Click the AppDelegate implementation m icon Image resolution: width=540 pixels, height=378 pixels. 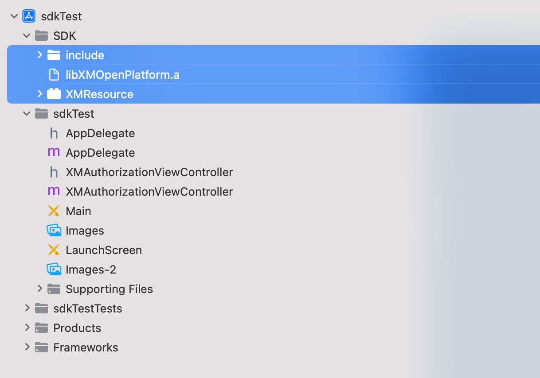pyautogui.click(x=54, y=153)
